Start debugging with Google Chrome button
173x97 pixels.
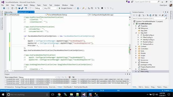point(65,8)
